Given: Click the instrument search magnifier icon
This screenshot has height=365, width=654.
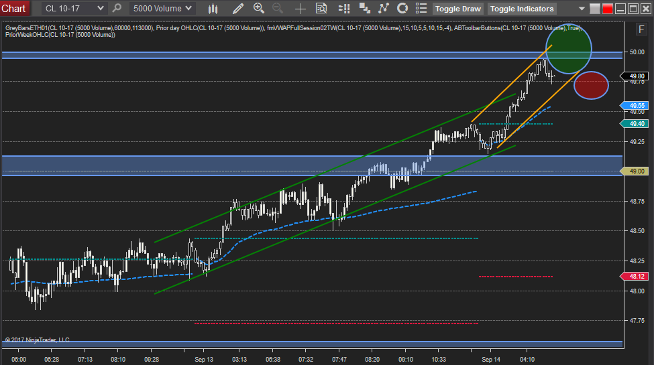Looking at the screenshot, I should [117, 8].
